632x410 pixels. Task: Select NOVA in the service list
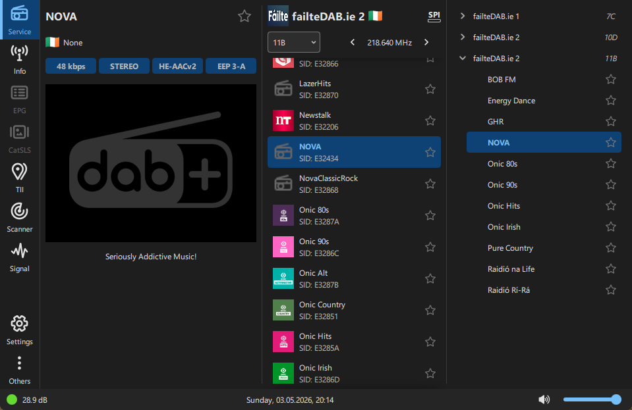(x=354, y=152)
